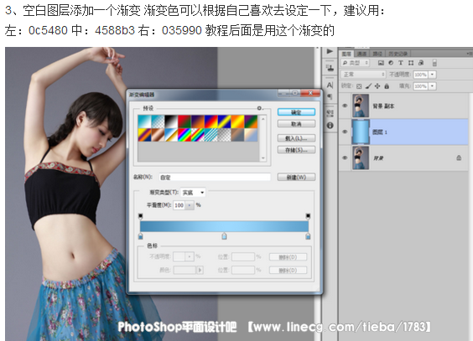The height and width of the screenshot is (341, 473).
Task: Select the 图层 1 layer thumbnail
Action: (361, 132)
